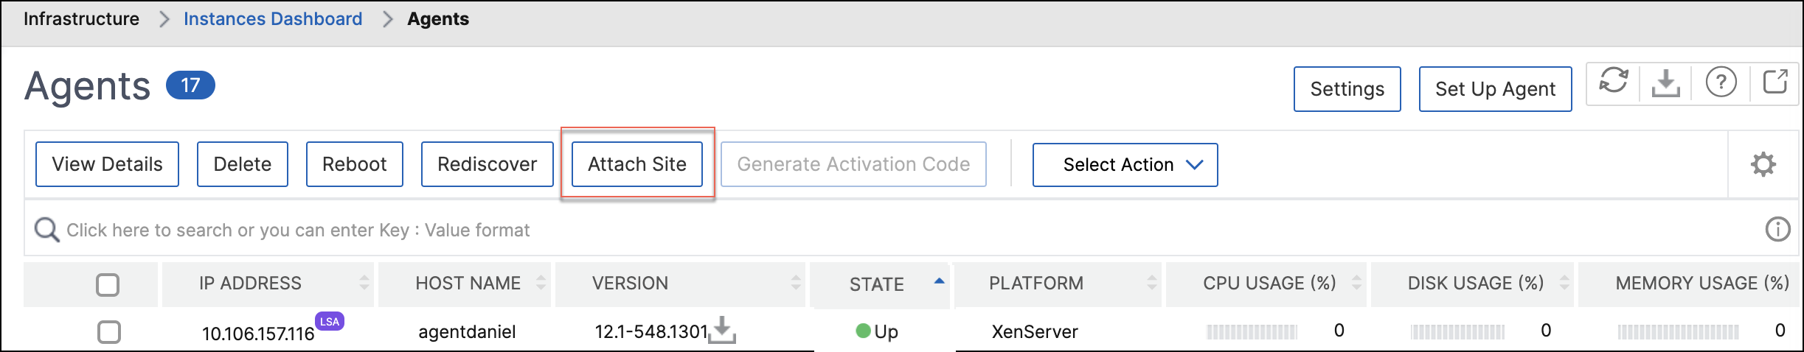Screen dimensions: 1804x352
Task: Go to Instances Dashboard breadcrumb
Action: point(273,18)
